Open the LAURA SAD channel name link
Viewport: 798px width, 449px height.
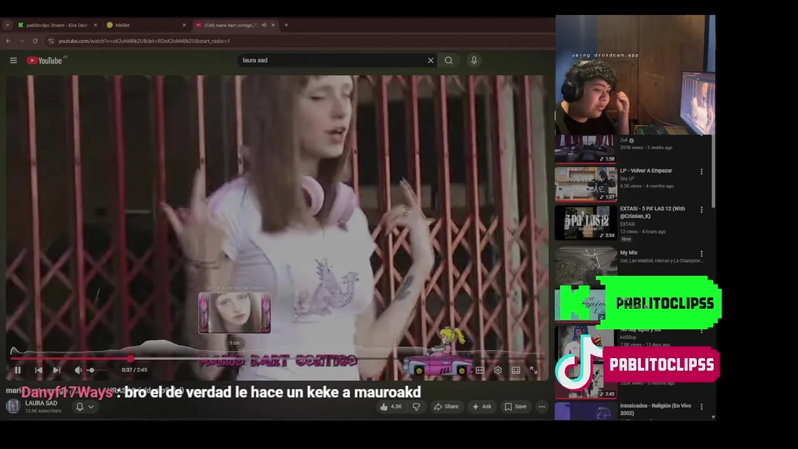41,403
